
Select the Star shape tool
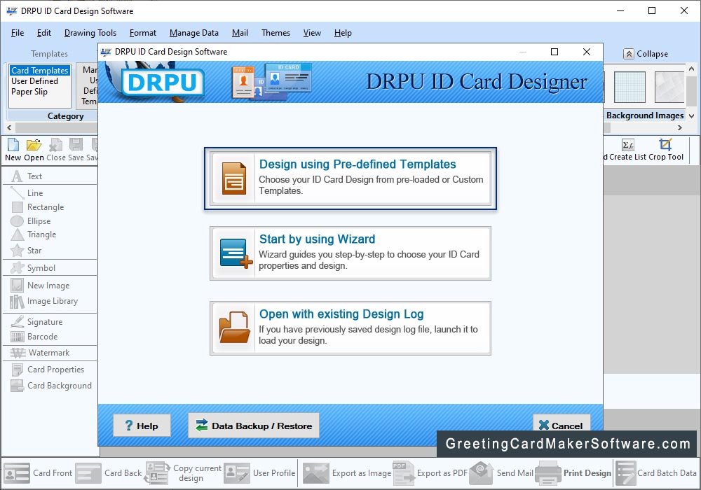(x=26, y=251)
